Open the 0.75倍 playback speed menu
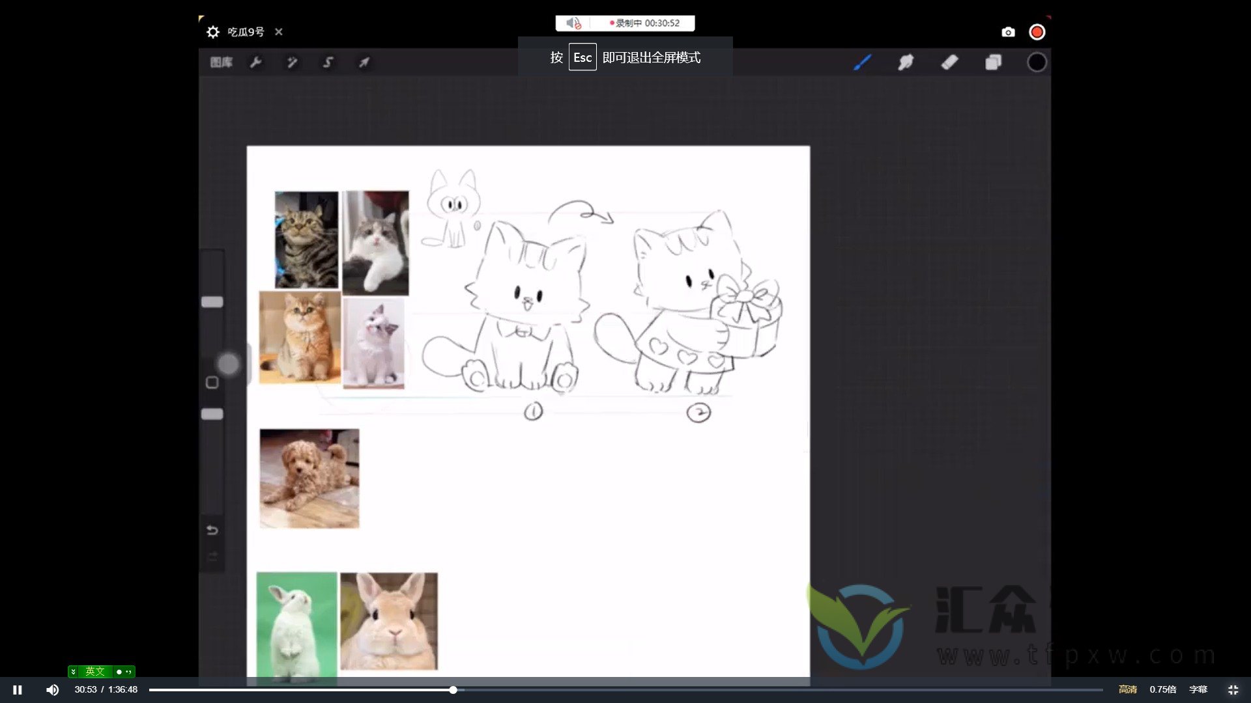The height and width of the screenshot is (703, 1251). pos(1162,689)
